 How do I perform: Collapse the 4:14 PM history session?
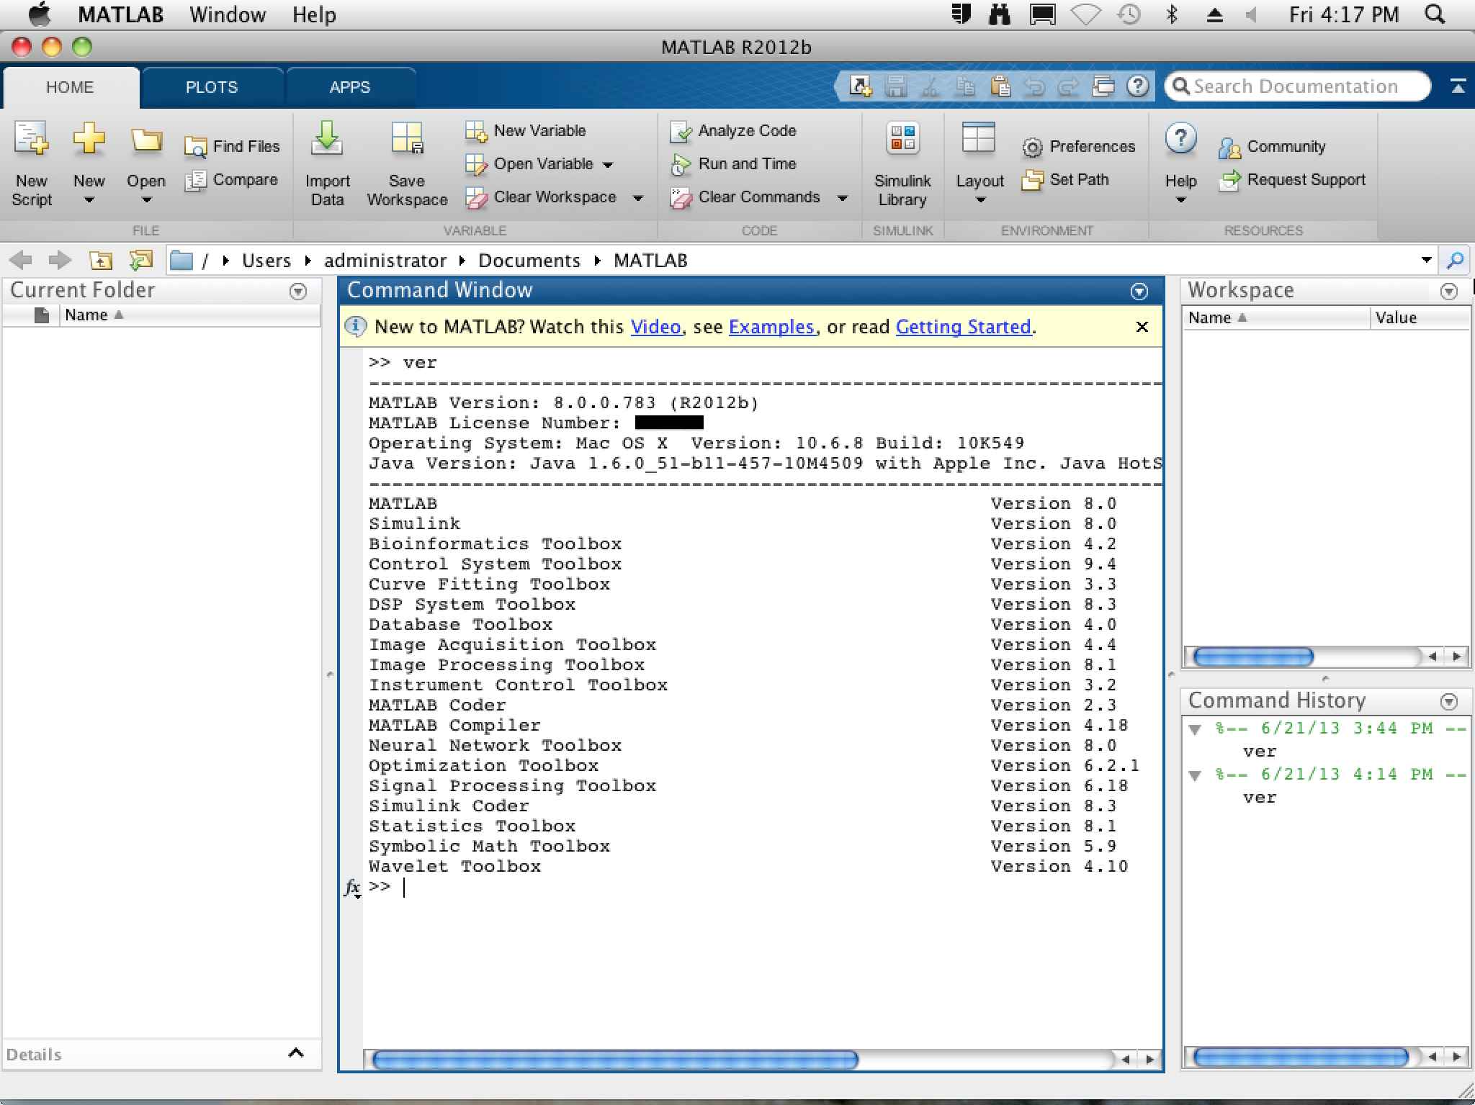(1196, 775)
